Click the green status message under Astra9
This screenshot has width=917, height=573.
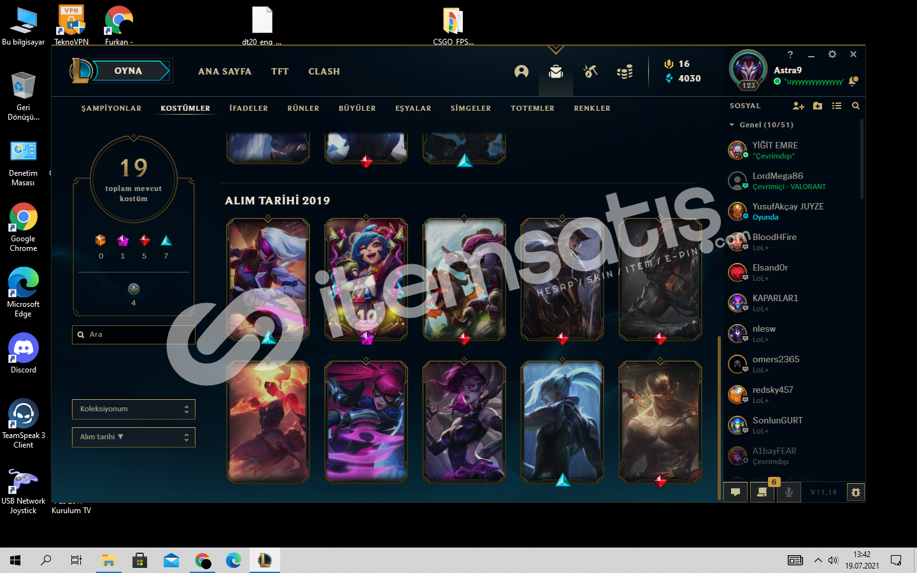click(814, 82)
